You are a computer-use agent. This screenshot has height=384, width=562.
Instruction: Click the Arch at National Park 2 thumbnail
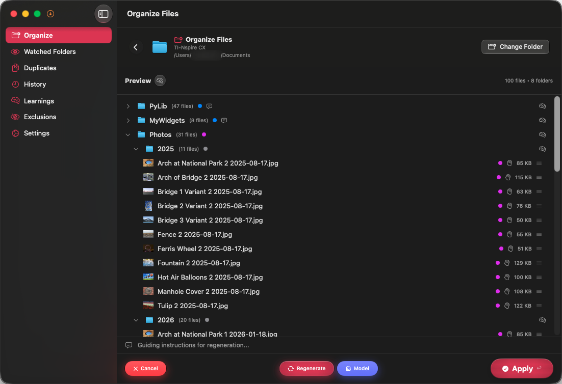coord(148,163)
